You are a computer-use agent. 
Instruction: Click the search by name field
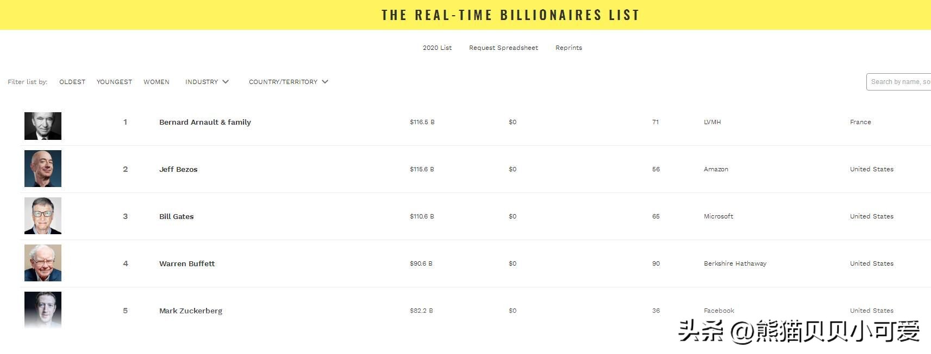[898, 82]
